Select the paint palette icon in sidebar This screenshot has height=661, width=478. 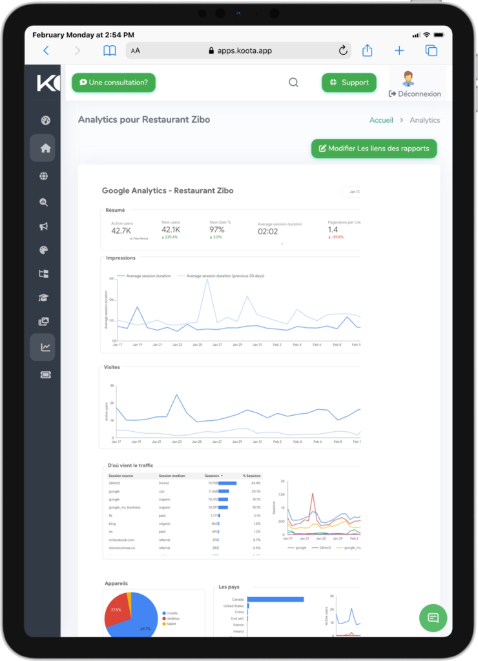point(45,250)
